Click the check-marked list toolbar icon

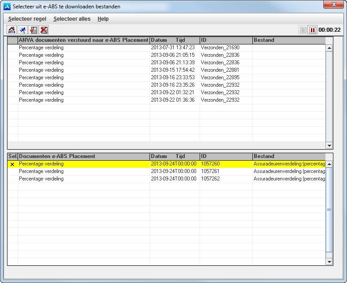tap(33, 30)
